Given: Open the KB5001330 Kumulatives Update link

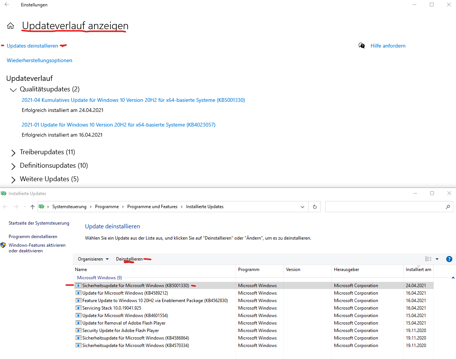Looking at the screenshot, I should [133, 100].
